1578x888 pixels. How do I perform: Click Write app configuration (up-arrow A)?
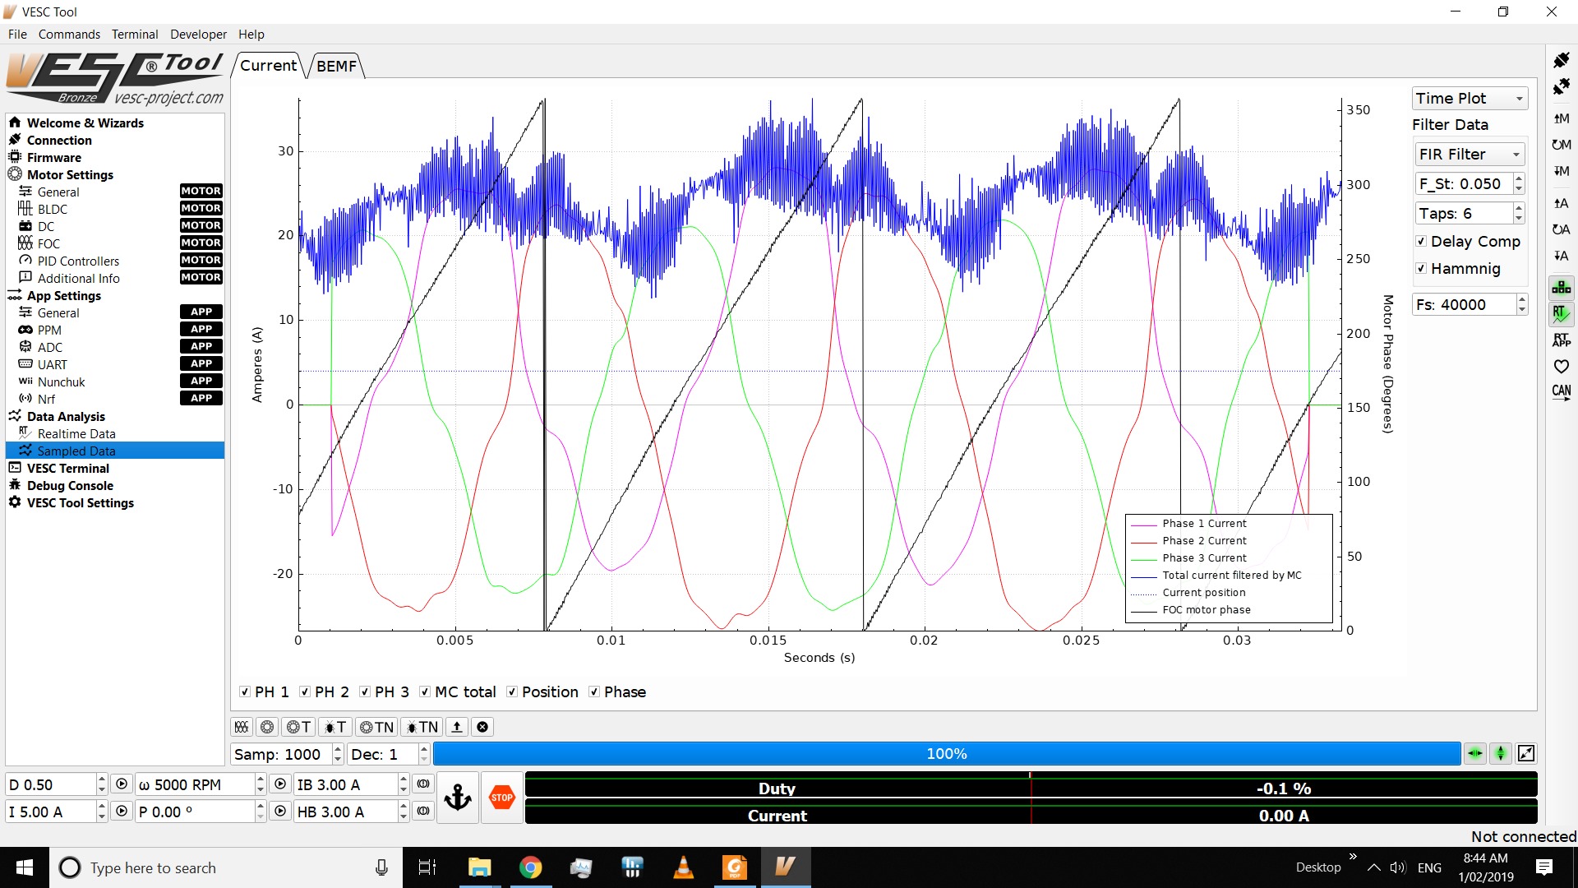point(1562,203)
